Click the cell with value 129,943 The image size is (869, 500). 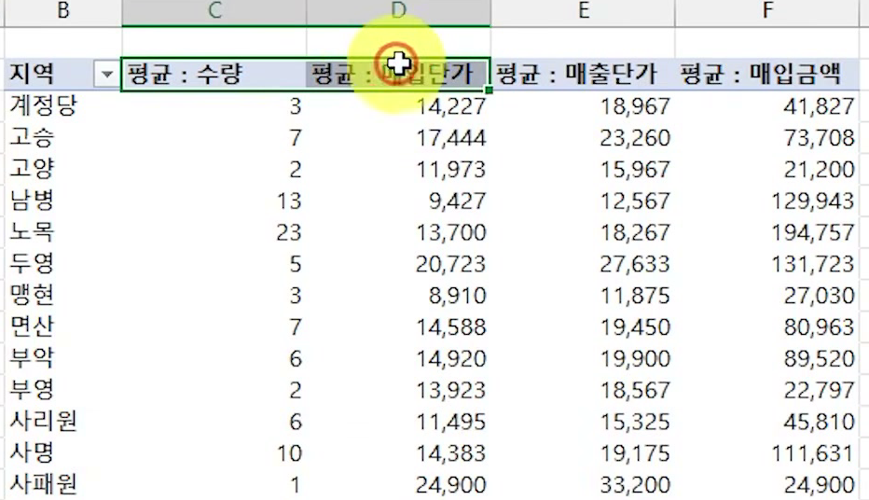767,201
